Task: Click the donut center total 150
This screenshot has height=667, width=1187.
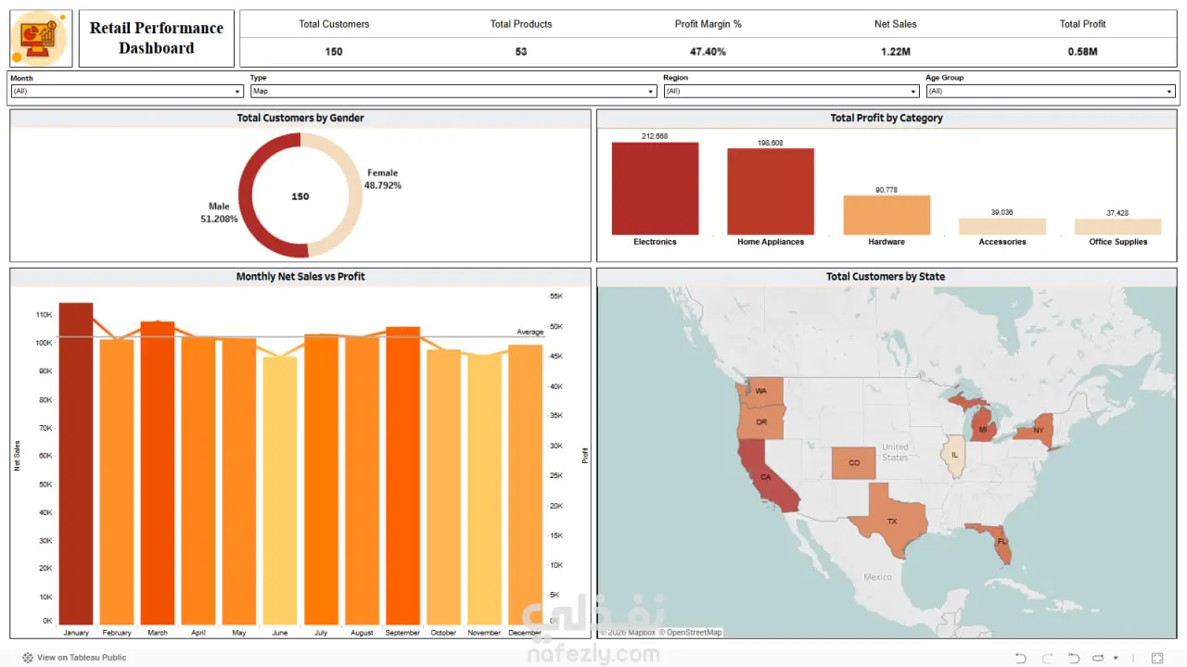Action: (300, 196)
